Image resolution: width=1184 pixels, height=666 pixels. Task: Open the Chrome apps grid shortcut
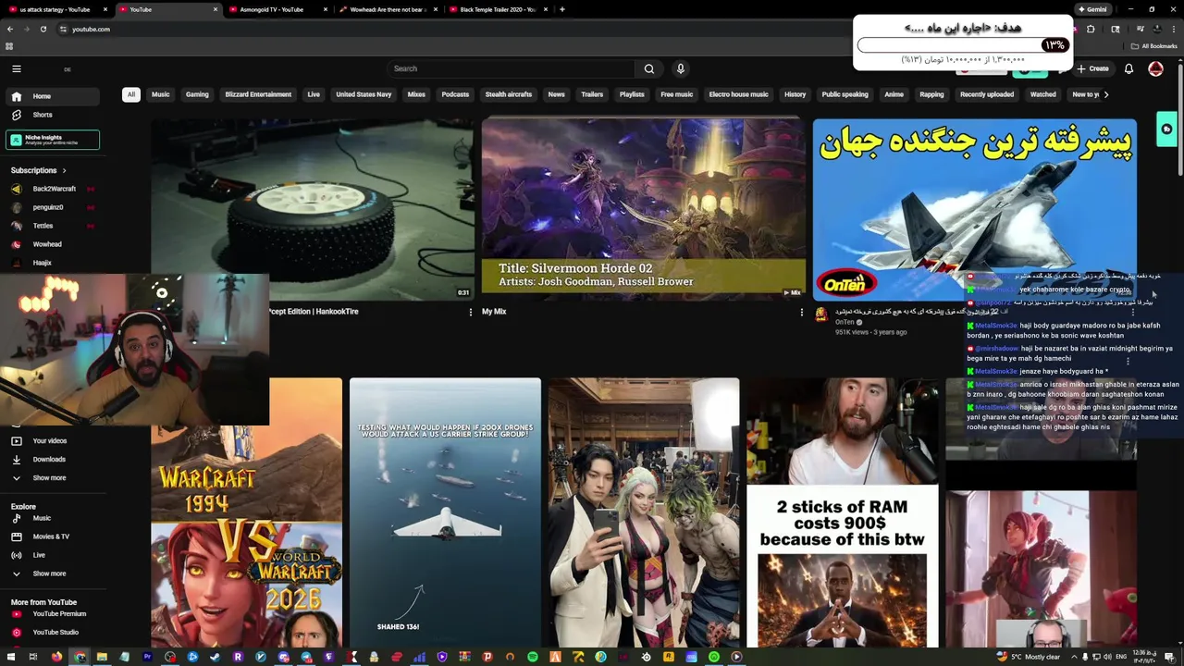pyautogui.click(x=9, y=45)
